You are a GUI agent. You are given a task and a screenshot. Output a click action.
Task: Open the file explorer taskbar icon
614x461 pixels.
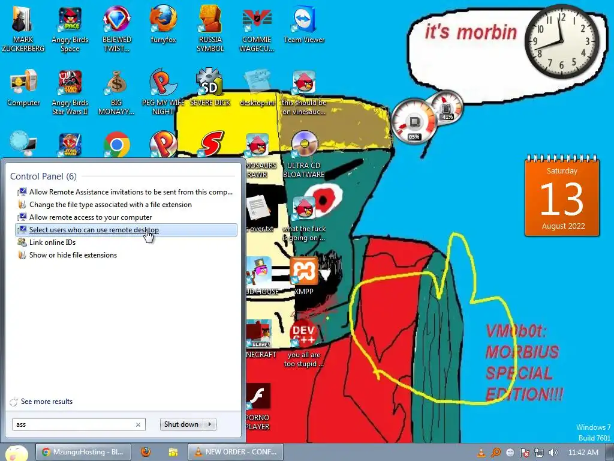click(x=173, y=452)
